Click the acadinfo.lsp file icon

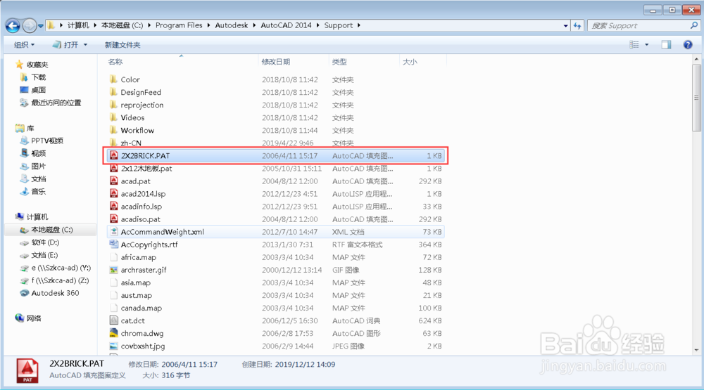pyautogui.click(x=113, y=206)
